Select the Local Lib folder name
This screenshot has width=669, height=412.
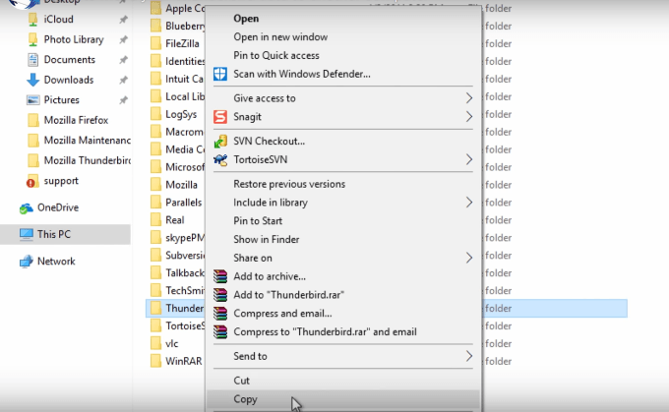coord(185,96)
